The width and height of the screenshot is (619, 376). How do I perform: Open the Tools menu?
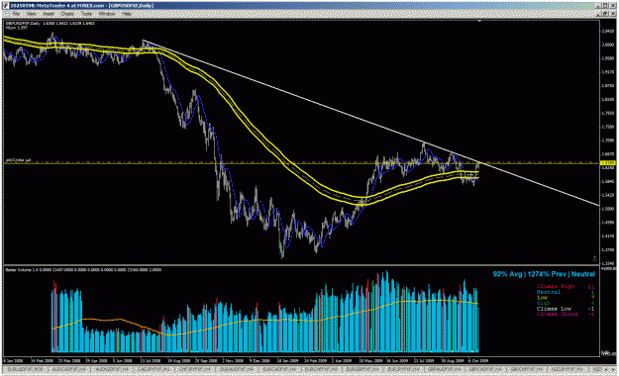point(86,14)
